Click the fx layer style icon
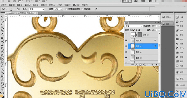Screen dimensions: 187x98 [x=136, y=64]
